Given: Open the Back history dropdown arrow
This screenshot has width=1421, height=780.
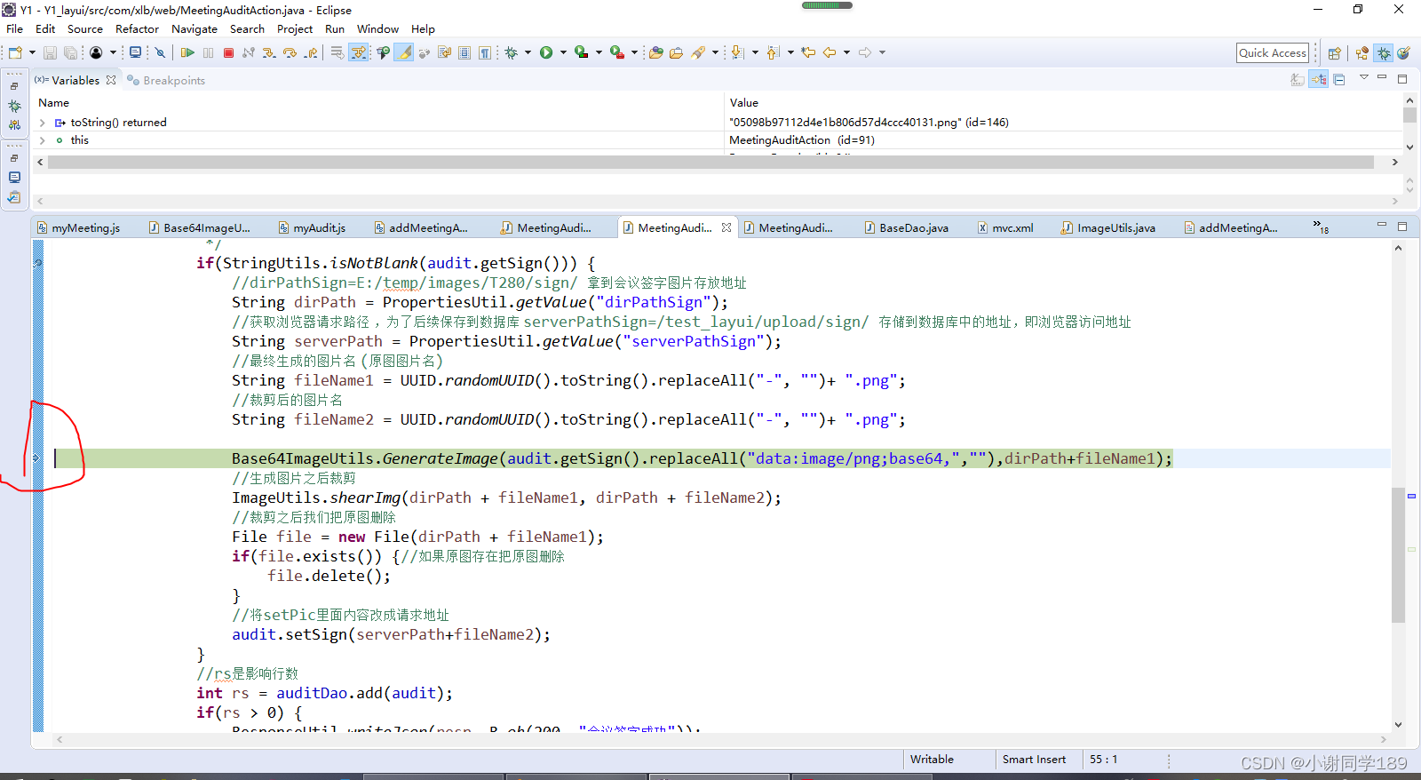Looking at the screenshot, I should tap(846, 52).
